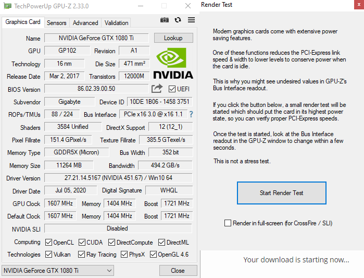
Task: Click the Die Size 471 mm² field
Action: coord(134,64)
